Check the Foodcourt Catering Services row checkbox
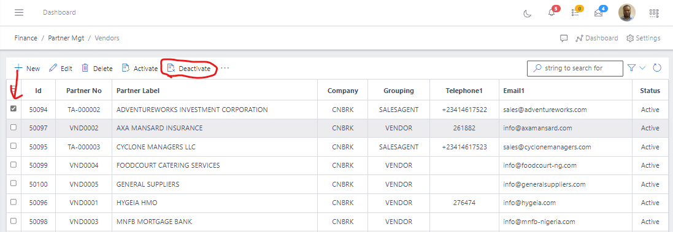The height and width of the screenshot is (232, 673). coord(13,165)
